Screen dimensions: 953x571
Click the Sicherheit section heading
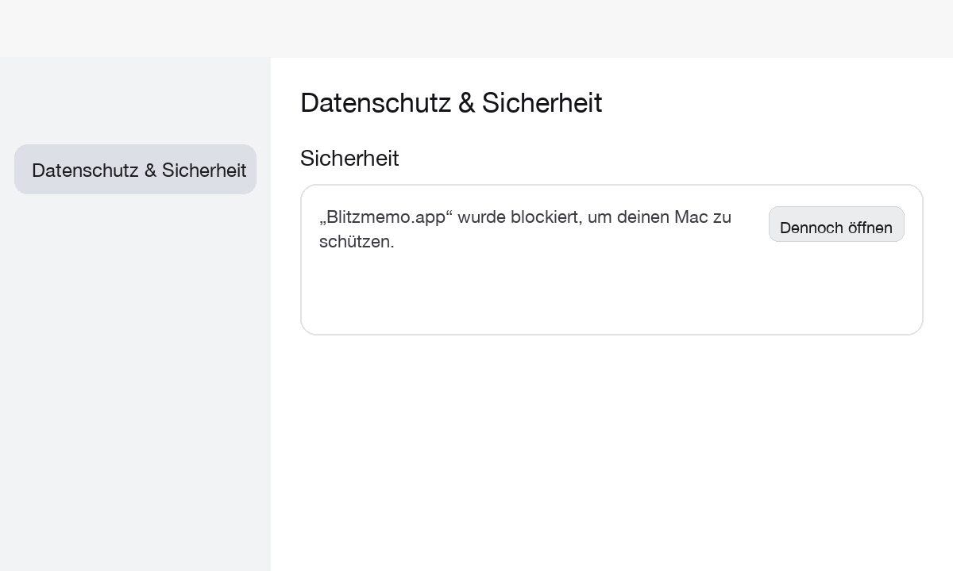tap(349, 159)
